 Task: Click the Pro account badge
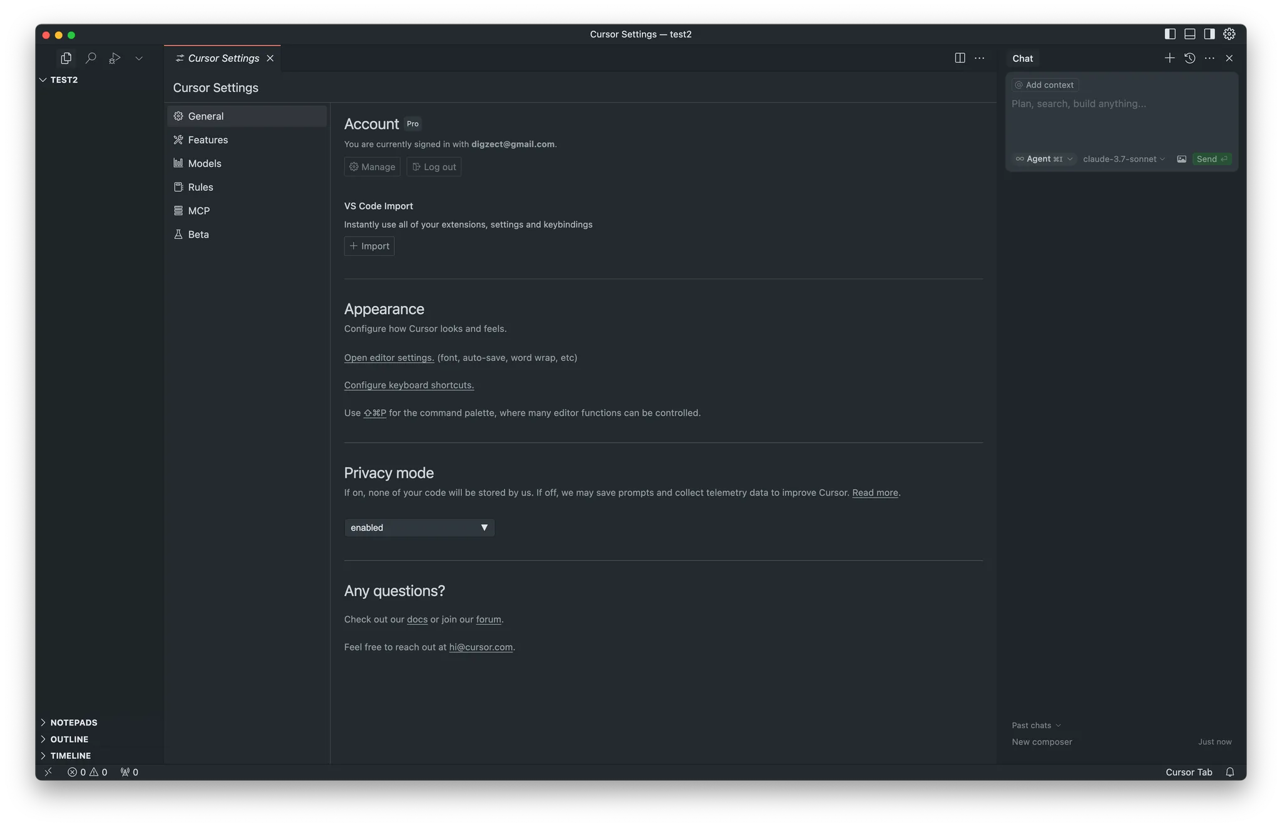(413, 124)
